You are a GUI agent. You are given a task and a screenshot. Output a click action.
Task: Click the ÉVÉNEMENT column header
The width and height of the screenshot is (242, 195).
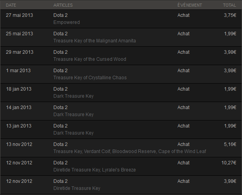[x=190, y=5]
